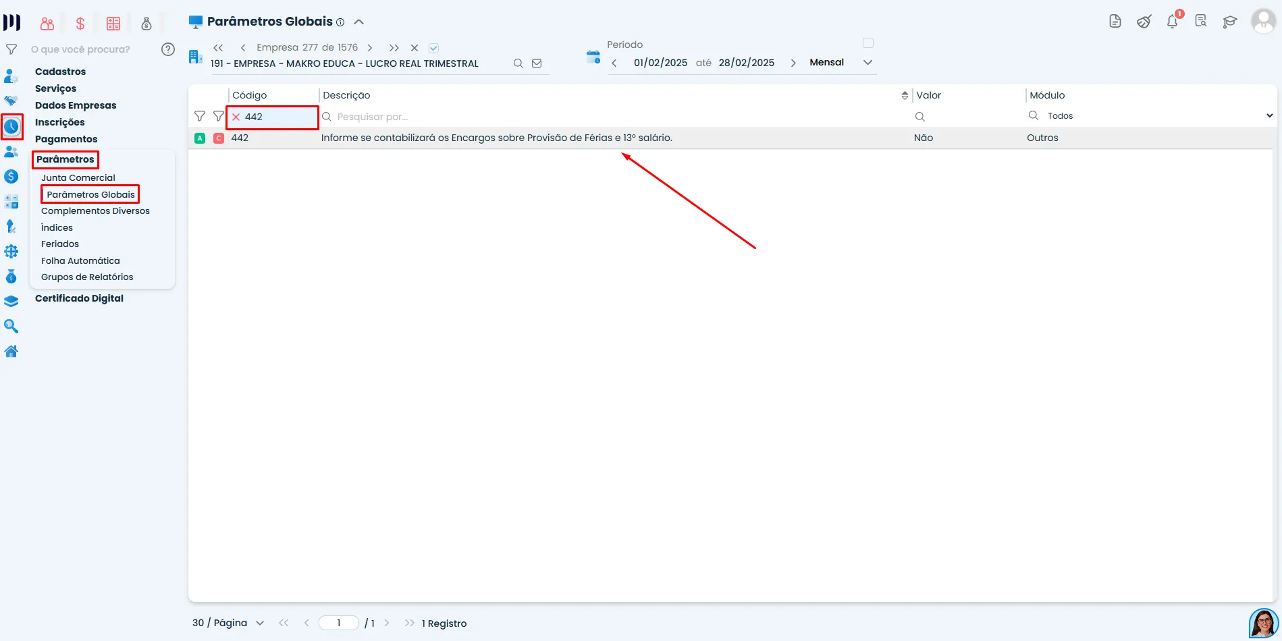Tick the checkbox above period dropdown
The height and width of the screenshot is (641, 1282).
(868, 43)
